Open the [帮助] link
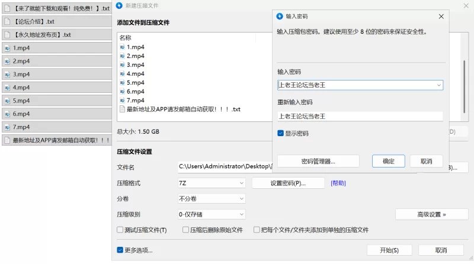This screenshot has width=474, height=264. [338, 183]
